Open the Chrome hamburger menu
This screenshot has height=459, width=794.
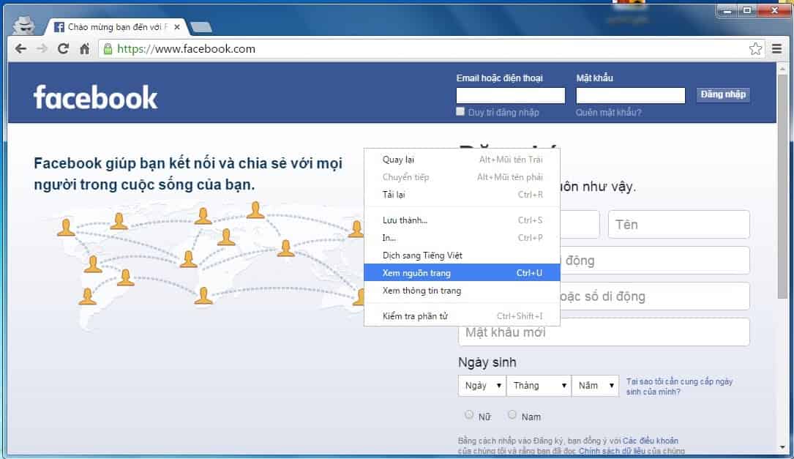coord(776,48)
